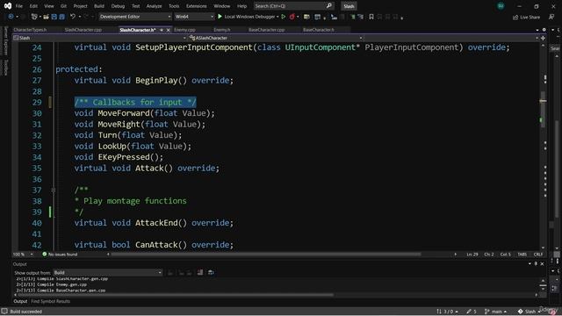This screenshot has width=562, height=316.
Task: Open the Slash project scope dropdown
Action: (100, 38)
